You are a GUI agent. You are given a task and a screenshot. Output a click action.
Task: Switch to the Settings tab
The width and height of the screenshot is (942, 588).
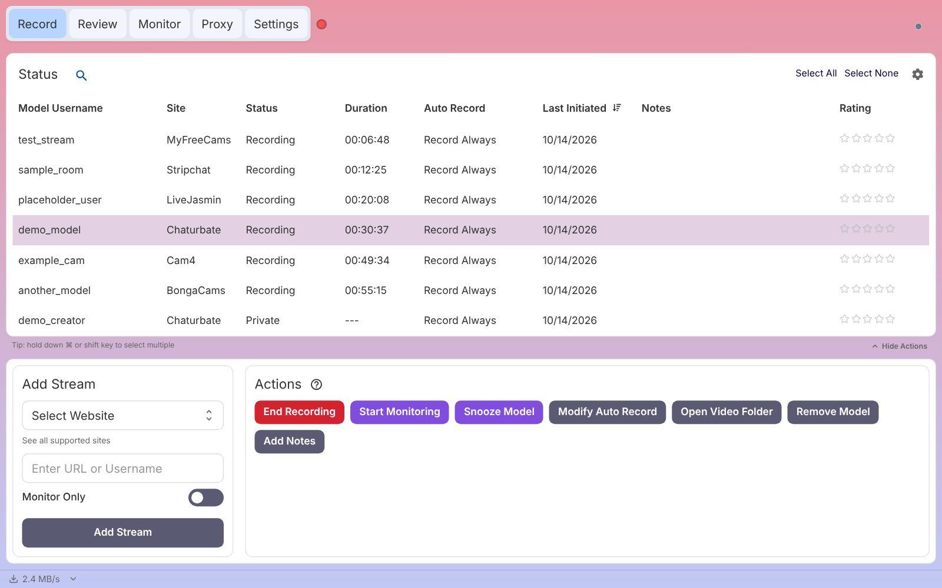coord(276,24)
